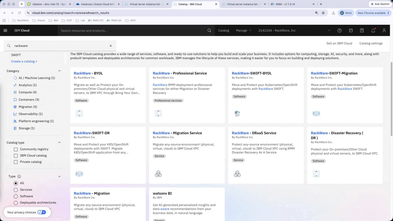Click the RackWare Migration Service tile icon

(158, 174)
